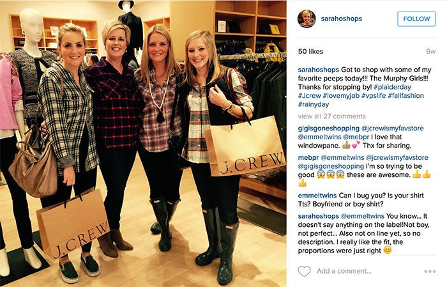Open the #lovemyjob hashtag
The image size is (447, 287).
point(341,96)
